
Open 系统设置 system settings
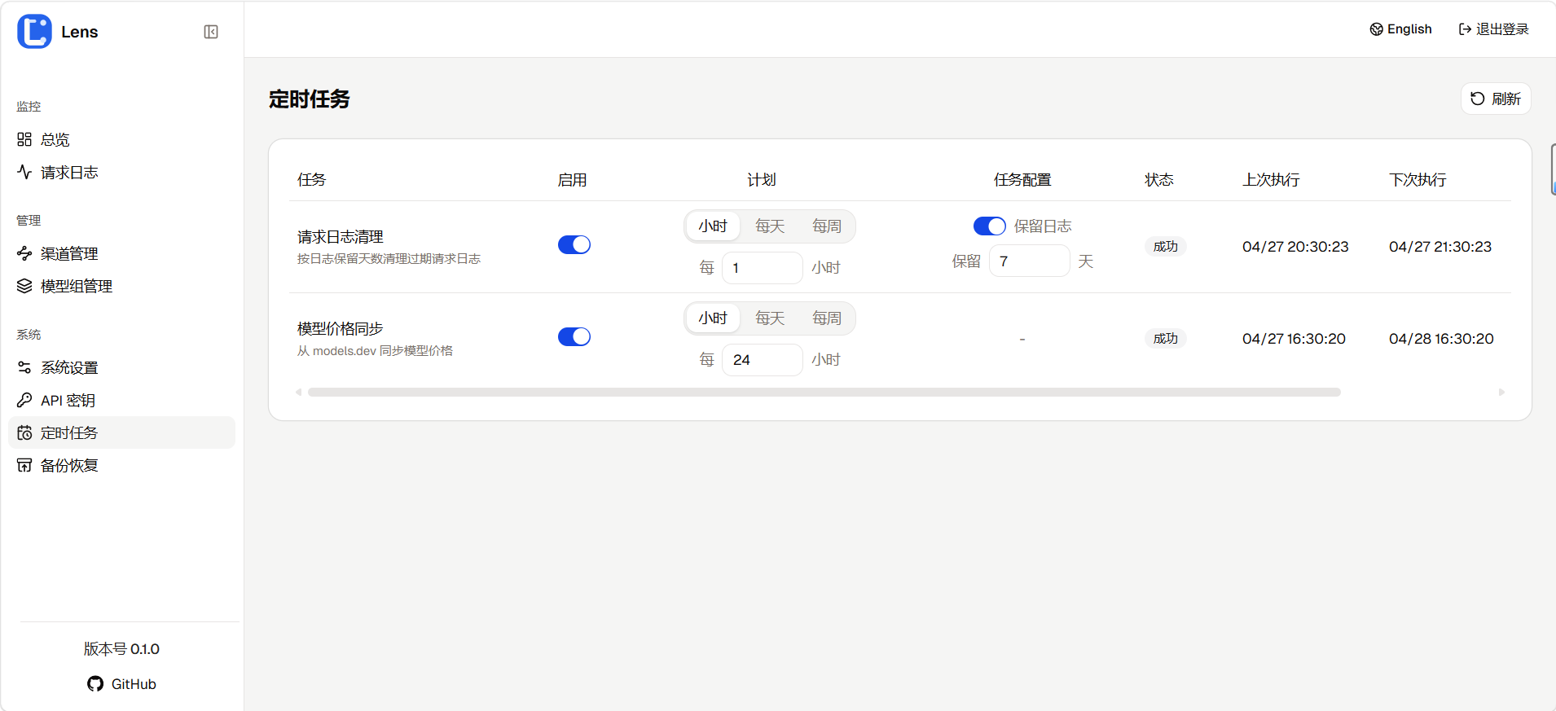pos(69,367)
